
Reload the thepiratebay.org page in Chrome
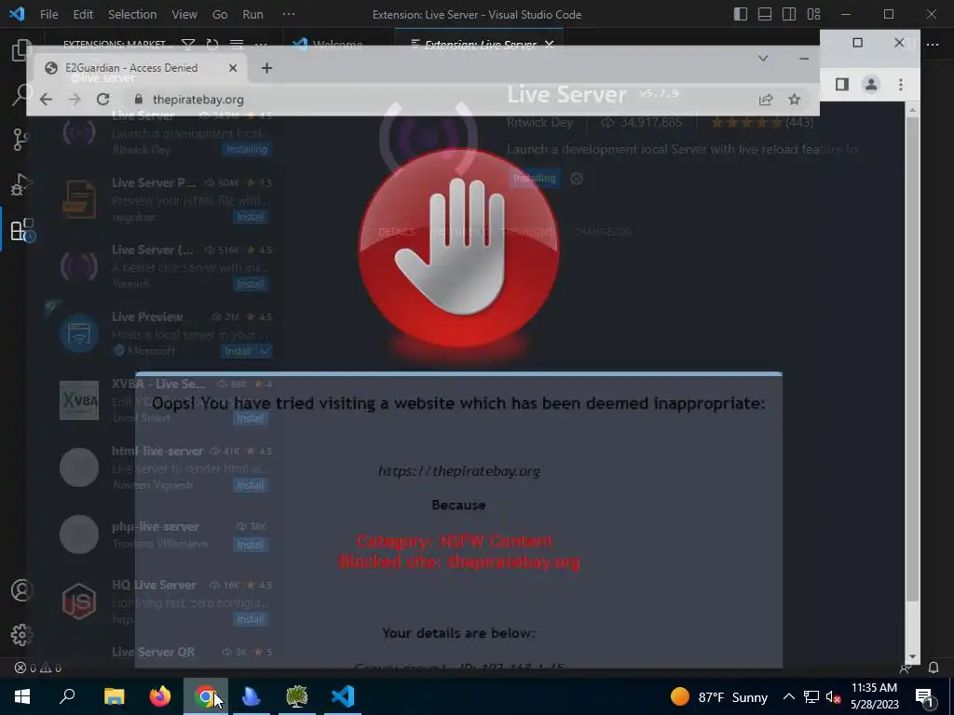pos(102,99)
